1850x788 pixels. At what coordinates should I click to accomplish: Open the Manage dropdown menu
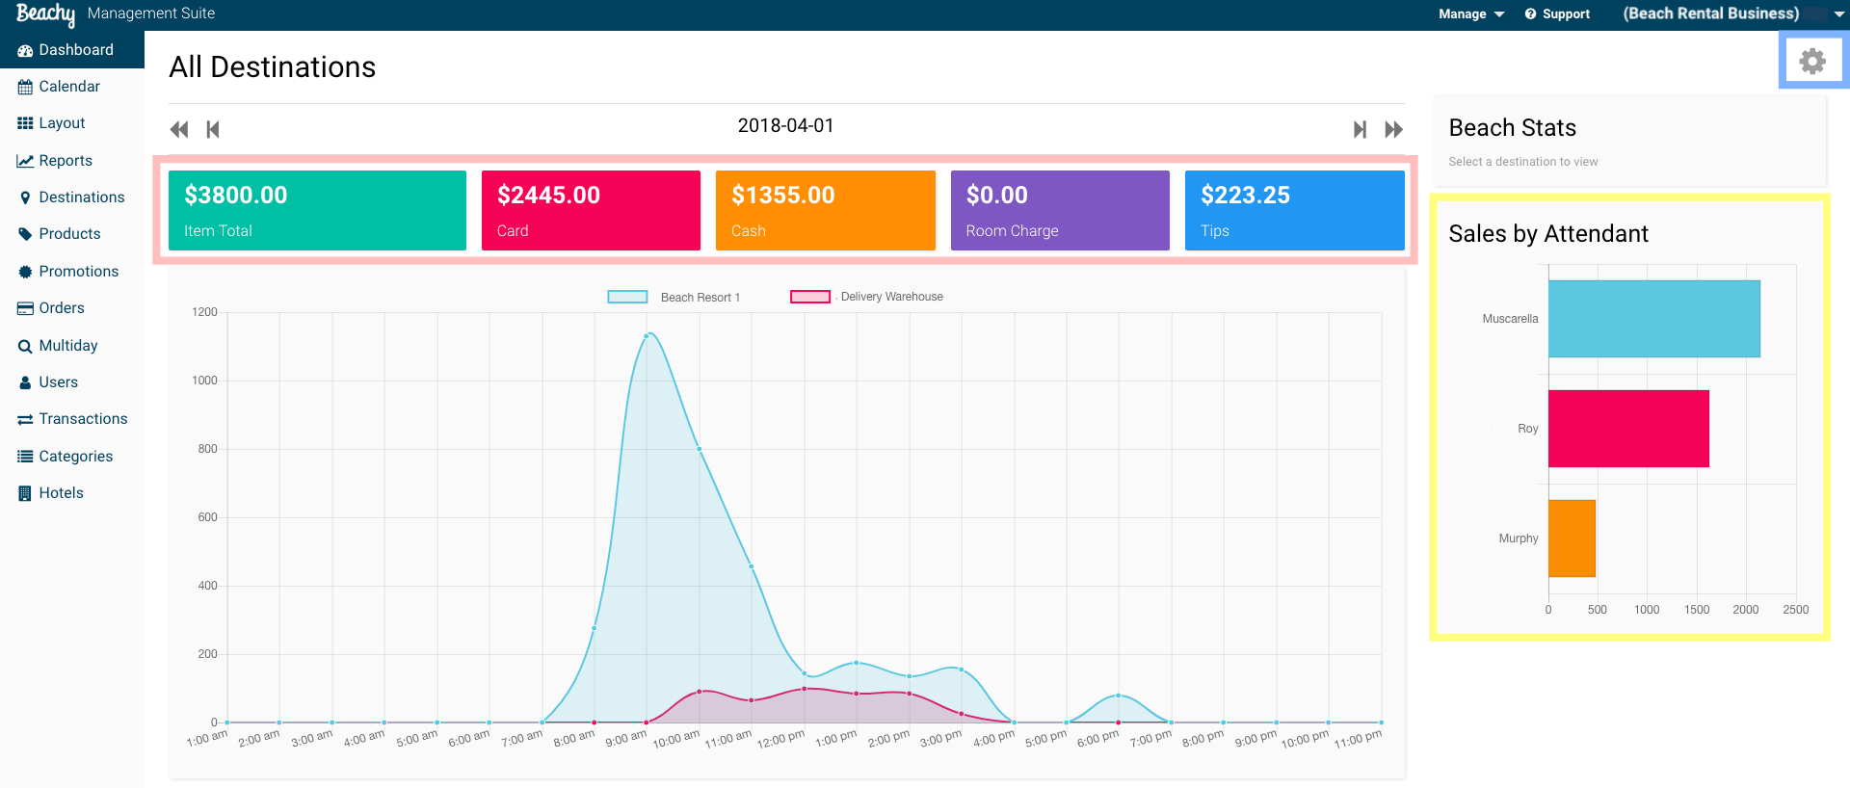coord(1471,13)
